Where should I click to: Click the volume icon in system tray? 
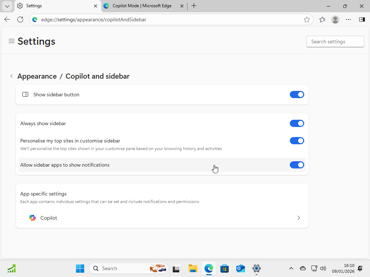[323, 268]
